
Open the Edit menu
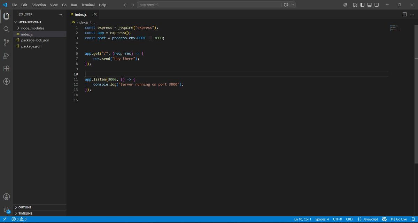pos(24,5)
